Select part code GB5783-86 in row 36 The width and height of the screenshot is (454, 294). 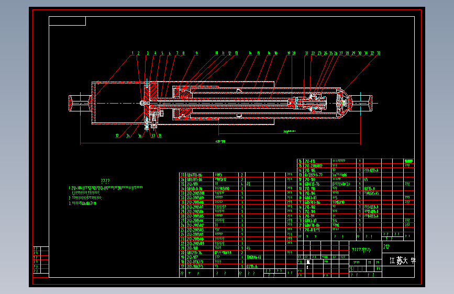click(195, 179)
